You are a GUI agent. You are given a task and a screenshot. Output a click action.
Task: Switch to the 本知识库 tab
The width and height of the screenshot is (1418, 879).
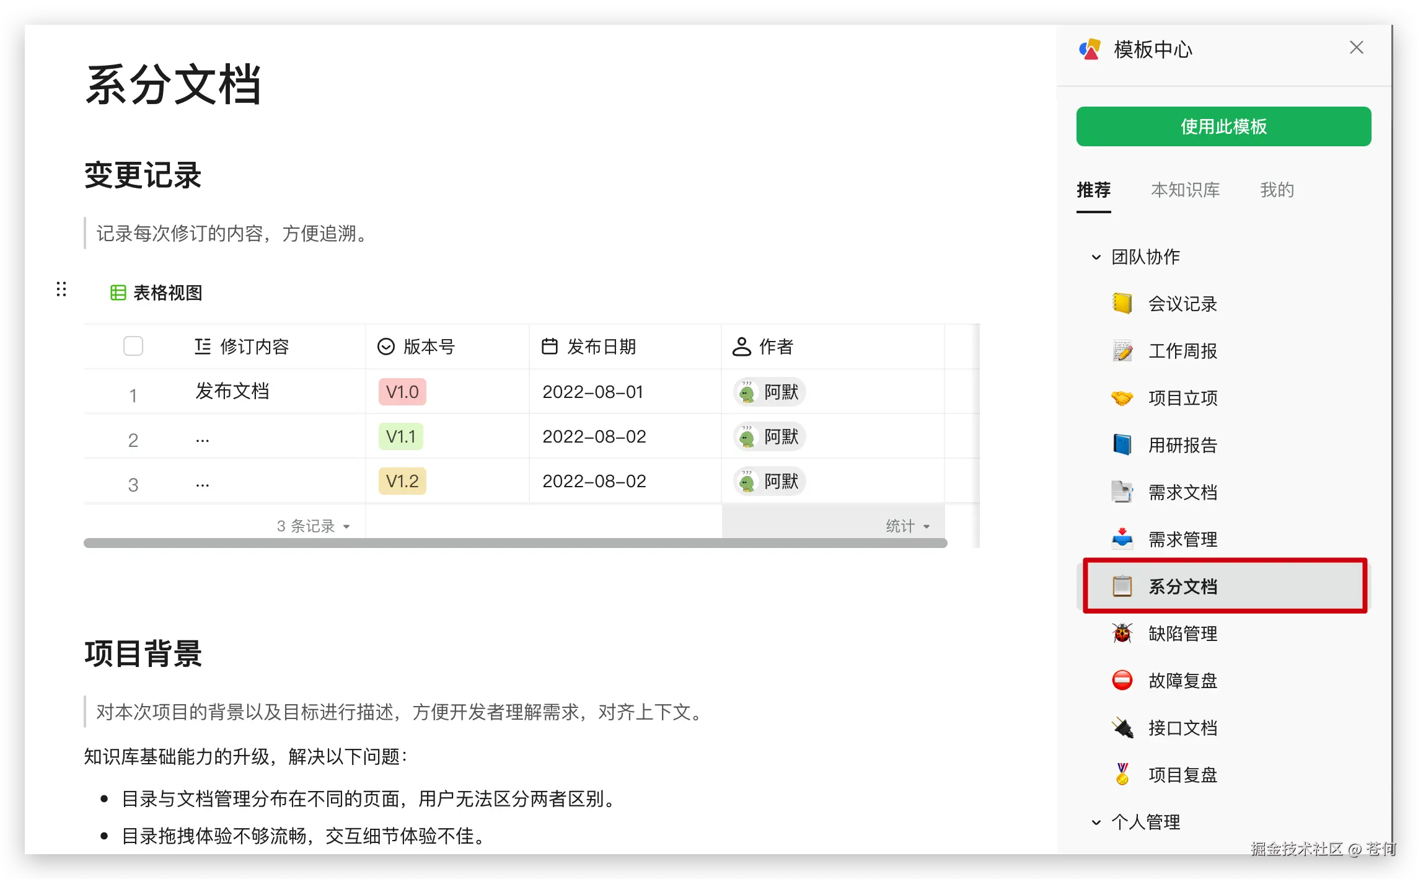point(1185,190)
